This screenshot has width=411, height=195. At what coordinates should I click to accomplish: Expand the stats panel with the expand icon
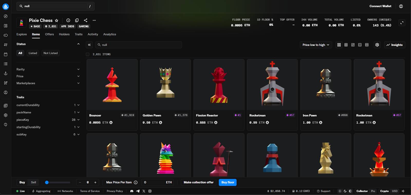coord(402,23)
